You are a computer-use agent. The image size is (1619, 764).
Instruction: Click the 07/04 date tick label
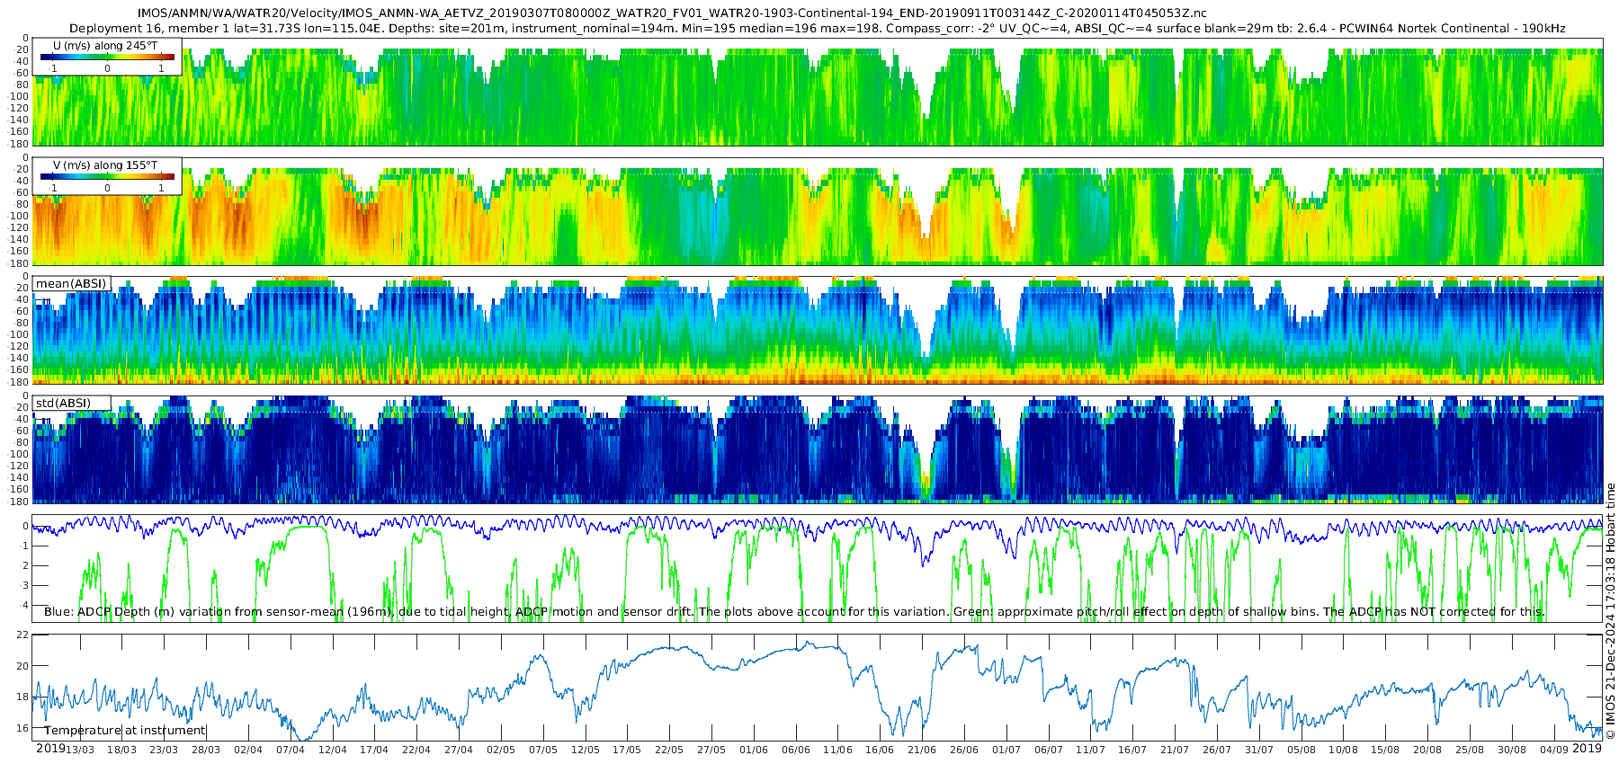(x=290, y=750)
